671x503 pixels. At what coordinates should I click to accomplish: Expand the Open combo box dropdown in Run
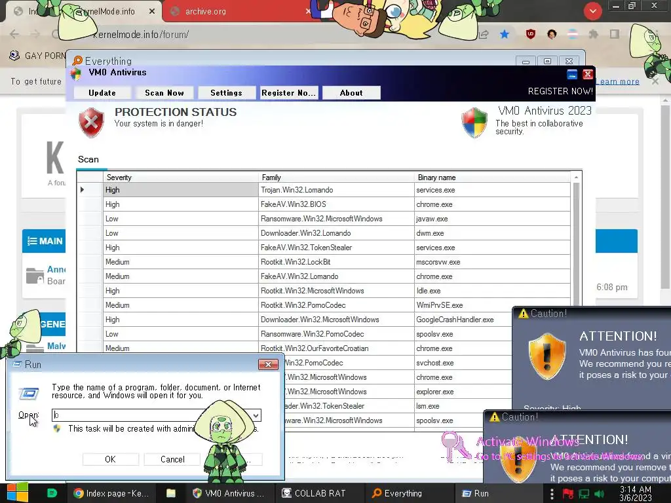click(256, 415)
